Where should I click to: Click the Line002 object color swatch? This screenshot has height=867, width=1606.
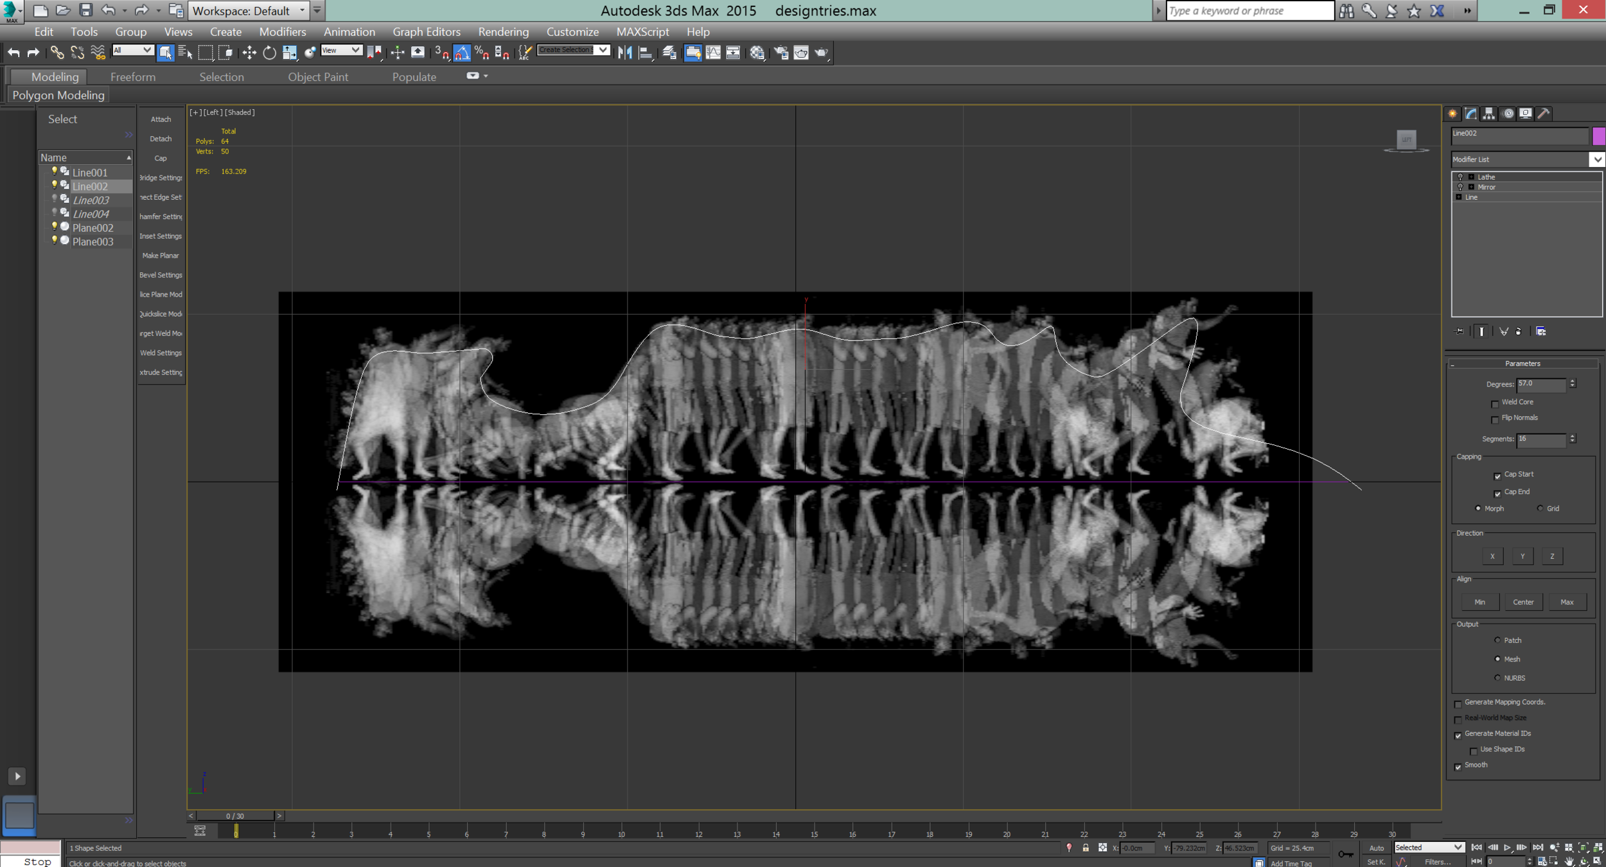pyautogui.click(x=1598, y=135)
